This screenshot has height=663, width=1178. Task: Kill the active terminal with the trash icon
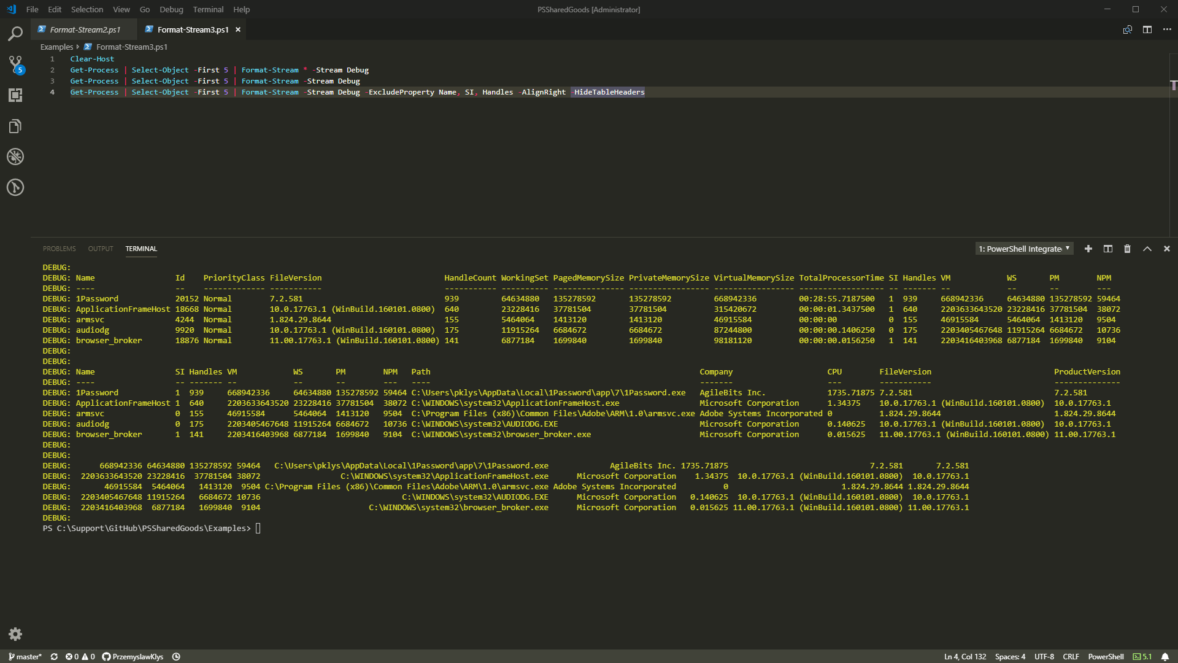pos(1127,249)
